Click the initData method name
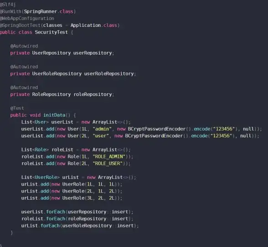The height and width of the screenshot is (247, 268). (54, 115)
